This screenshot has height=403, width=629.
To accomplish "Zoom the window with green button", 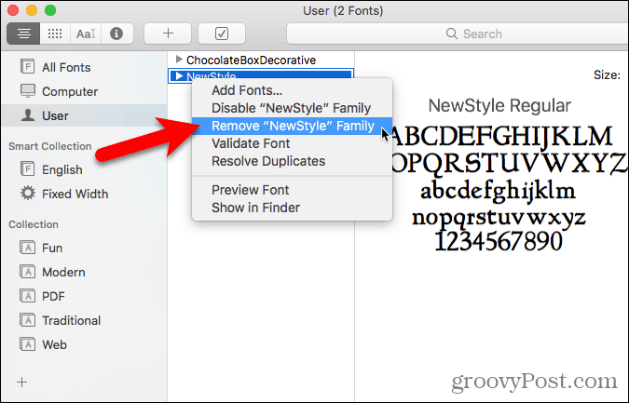I will click(50, 10).
